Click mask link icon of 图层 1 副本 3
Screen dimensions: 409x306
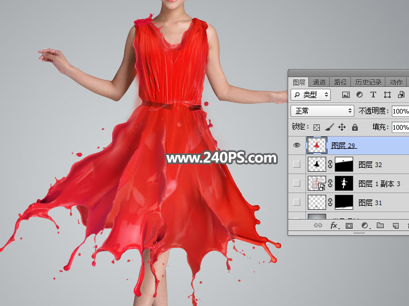tap(330, 183)
